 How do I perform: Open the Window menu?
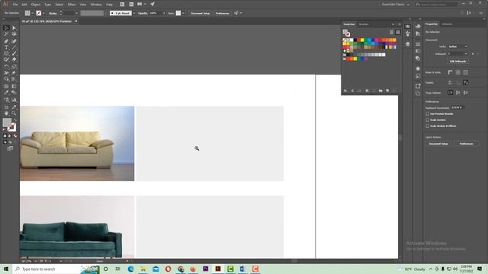[96, 5]
